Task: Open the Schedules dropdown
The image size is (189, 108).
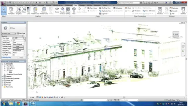Action: (x=118, y=8)
